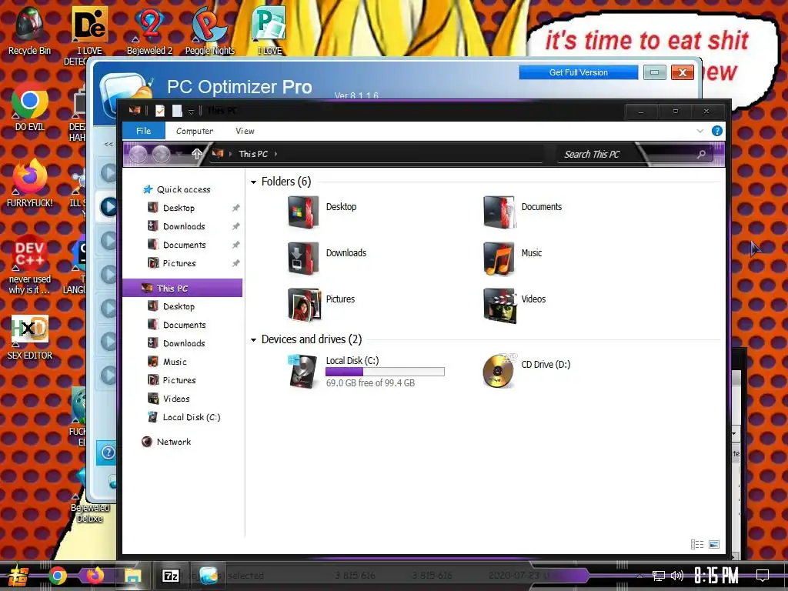Screen dimensions: 788x591
Task: Open Explorer help question mark icon
Action: pyautogui.click(x=717, y=131)
